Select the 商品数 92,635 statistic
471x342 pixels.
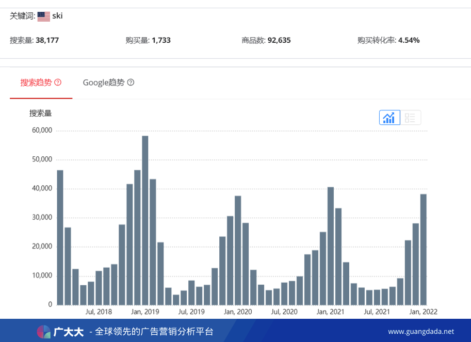click(x=266, y=40)
